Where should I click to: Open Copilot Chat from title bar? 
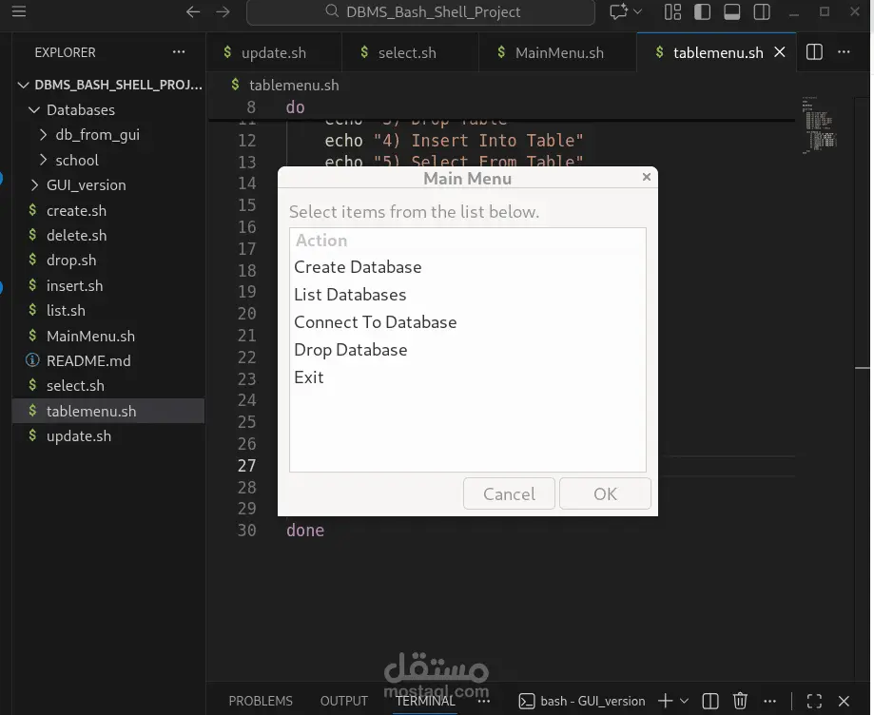pyautogui.click(x=618, y=12)
